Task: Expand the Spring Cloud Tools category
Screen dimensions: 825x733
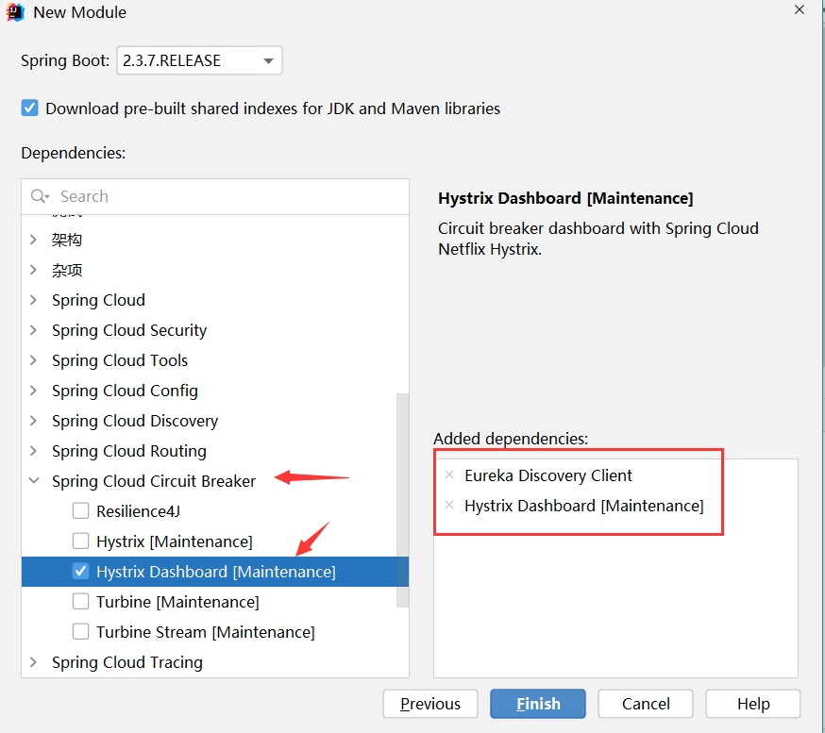Action: [x=33, y=360]
